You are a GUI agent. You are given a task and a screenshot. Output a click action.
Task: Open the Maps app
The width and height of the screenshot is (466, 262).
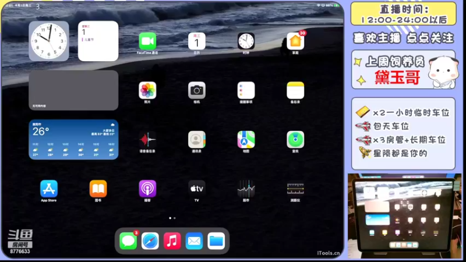point(246,140)
